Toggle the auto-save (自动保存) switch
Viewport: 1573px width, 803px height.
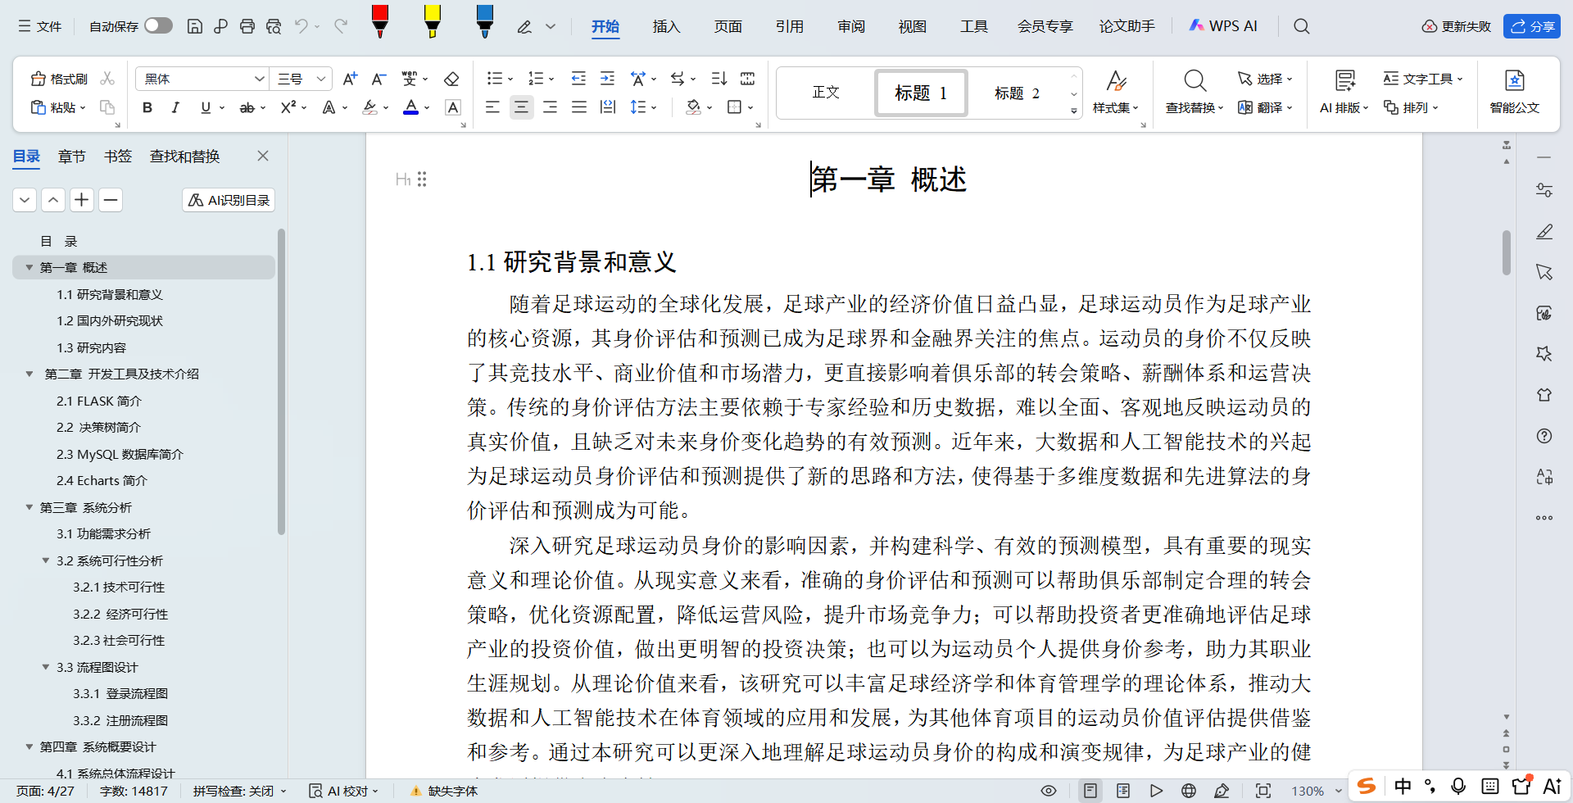[x=158, y=26]
